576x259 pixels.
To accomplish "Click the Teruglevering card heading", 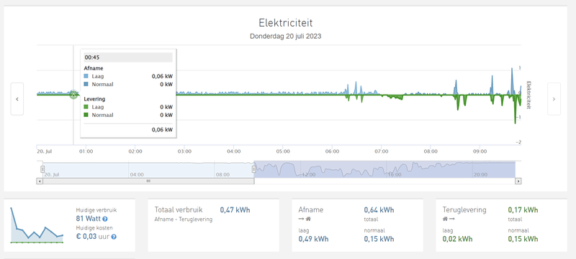I will [464, 210].
